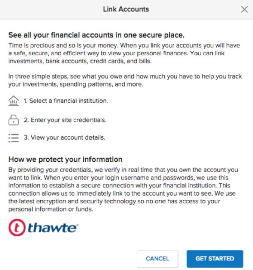Click the 'In three simple steps' paragraph

coord(125,81)
